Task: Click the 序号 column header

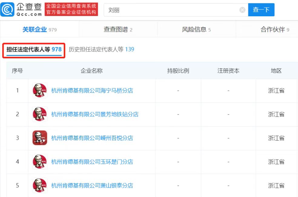Action: click(17, 71)
